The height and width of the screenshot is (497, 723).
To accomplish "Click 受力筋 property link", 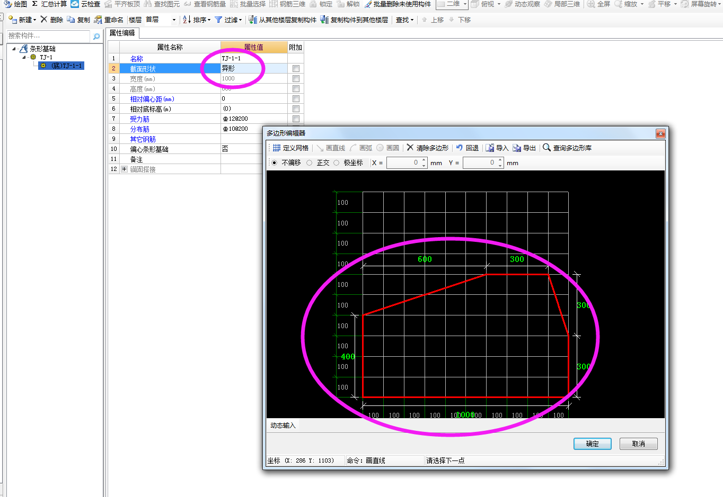I will click(x=140, y=119).
